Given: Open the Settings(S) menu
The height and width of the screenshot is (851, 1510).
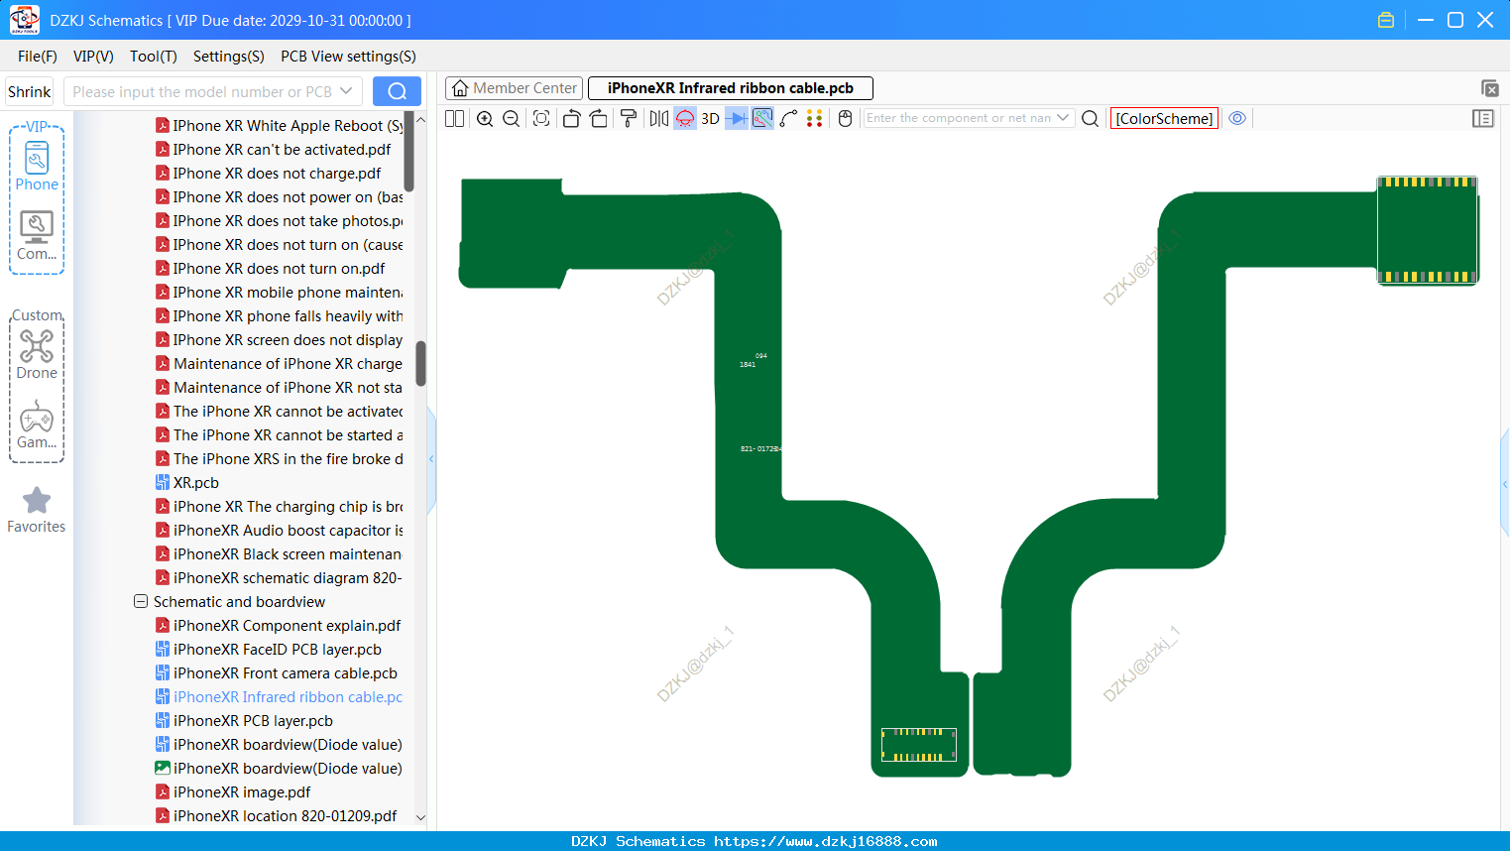Looking at the screenshot, I should pos(229,57).
